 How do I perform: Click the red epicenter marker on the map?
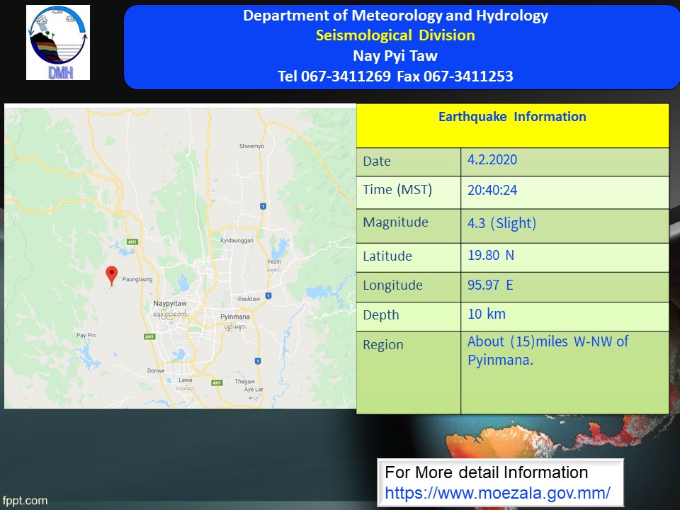tap(110, 275)
